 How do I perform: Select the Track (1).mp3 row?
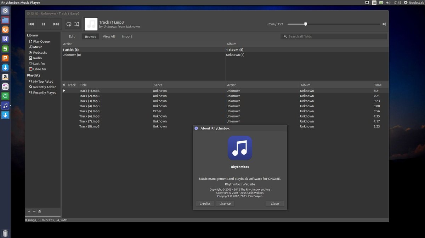(225, 91)
